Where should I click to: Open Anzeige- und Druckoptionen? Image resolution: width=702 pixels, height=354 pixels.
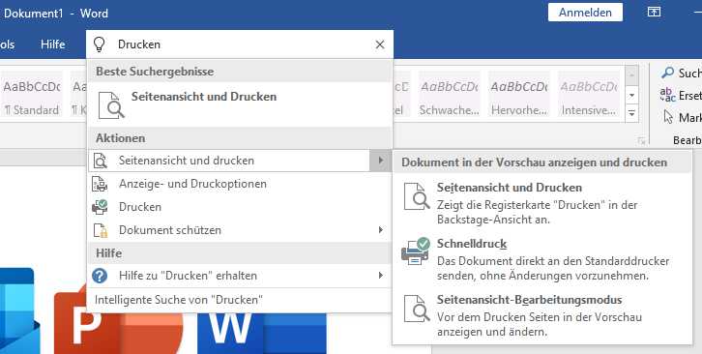pyautogui.click(x=241, y=184)
